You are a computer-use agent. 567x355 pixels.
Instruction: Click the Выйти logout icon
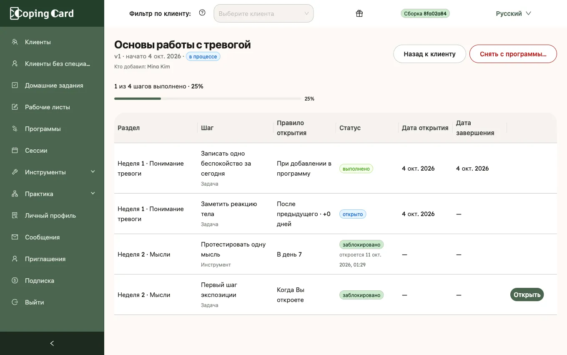coord(15,302)
